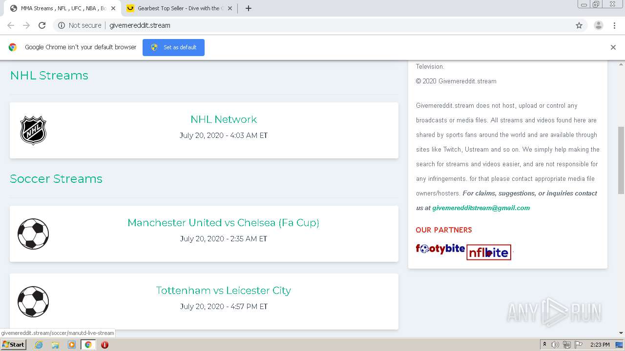Open Tottenham vs Leicester City stream

224,291
